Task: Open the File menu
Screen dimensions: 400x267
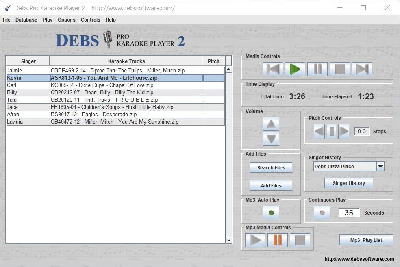Action: pos(7,20)
